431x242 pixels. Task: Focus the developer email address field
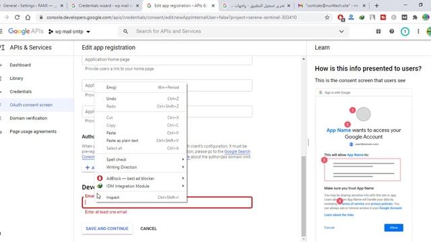[x=167, y=202]
